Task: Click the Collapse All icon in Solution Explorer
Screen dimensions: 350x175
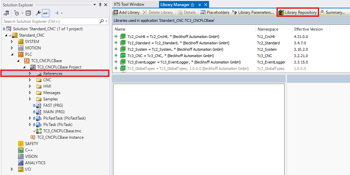Action: 28,13
